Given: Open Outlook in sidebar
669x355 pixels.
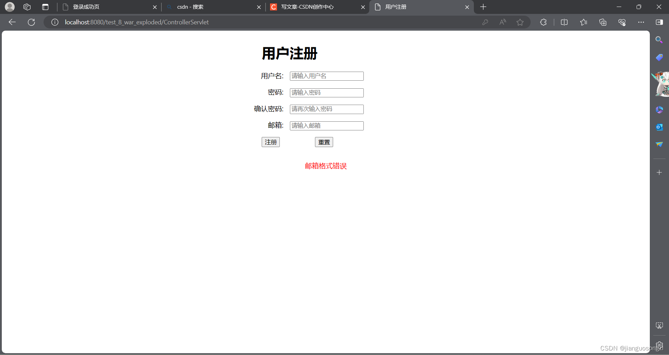Looking at the screenshot, I should tap(659, 127).
